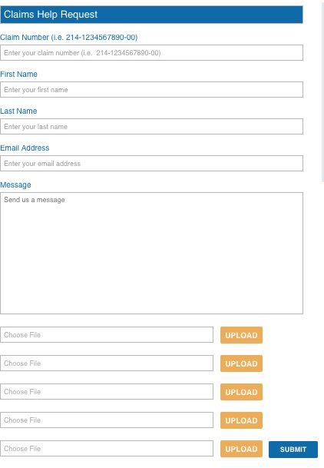Click the third Choose File field
The width and height of the screenshot is (324, 468).
[x=107, y=392]
